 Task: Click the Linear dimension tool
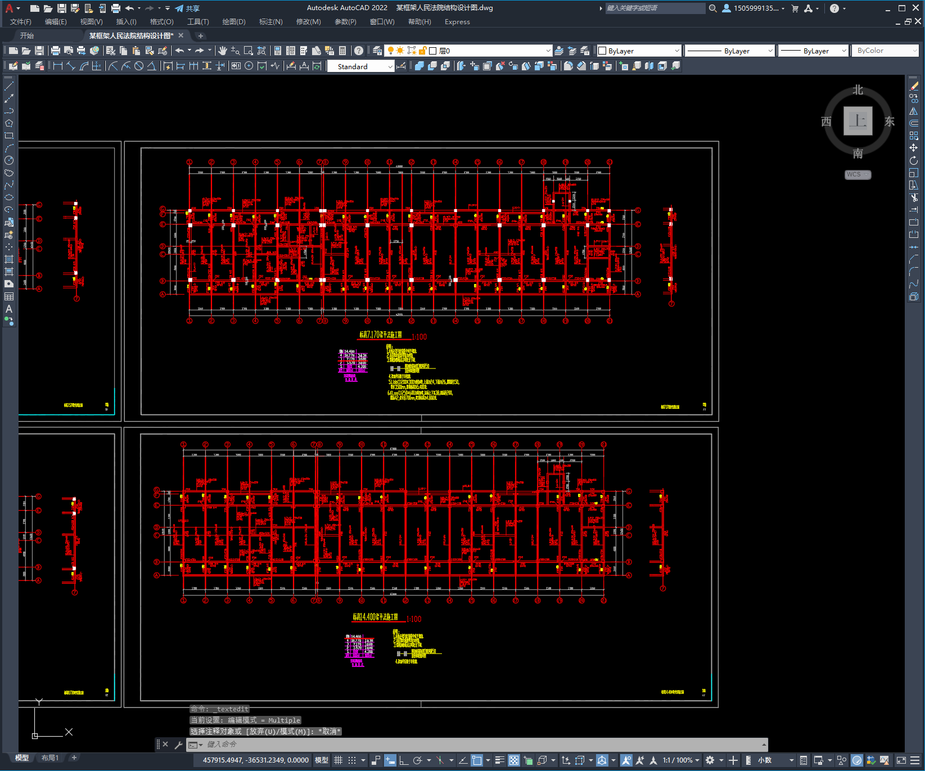click(x=58, y=66)
